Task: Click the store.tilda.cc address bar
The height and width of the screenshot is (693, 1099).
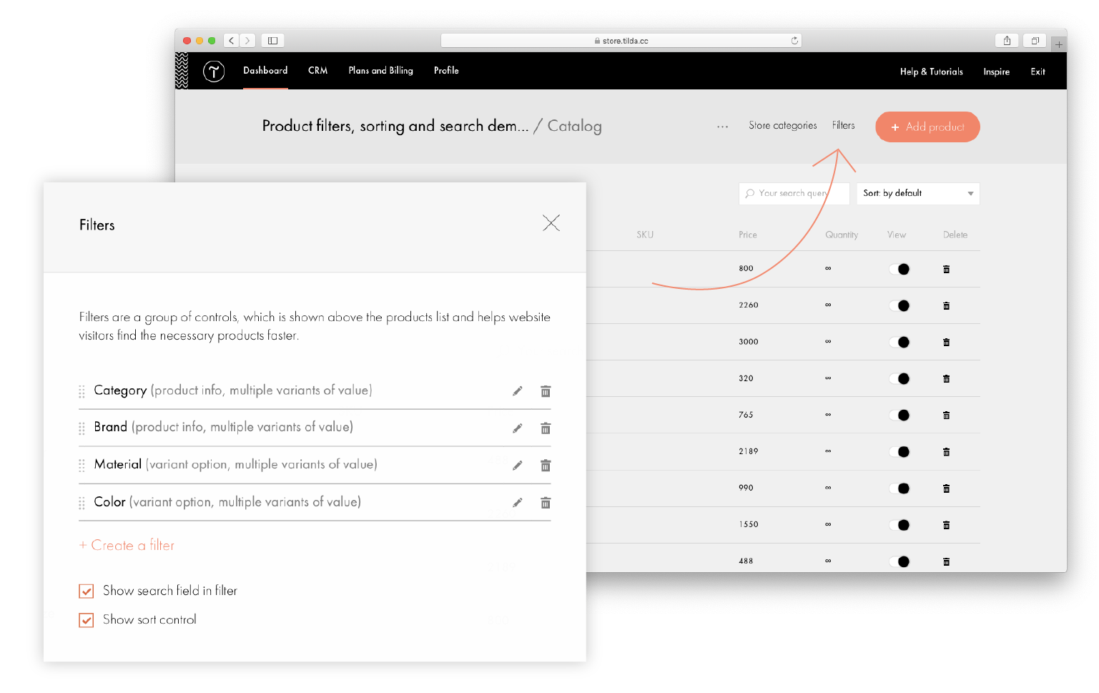Action: [621, 41]
